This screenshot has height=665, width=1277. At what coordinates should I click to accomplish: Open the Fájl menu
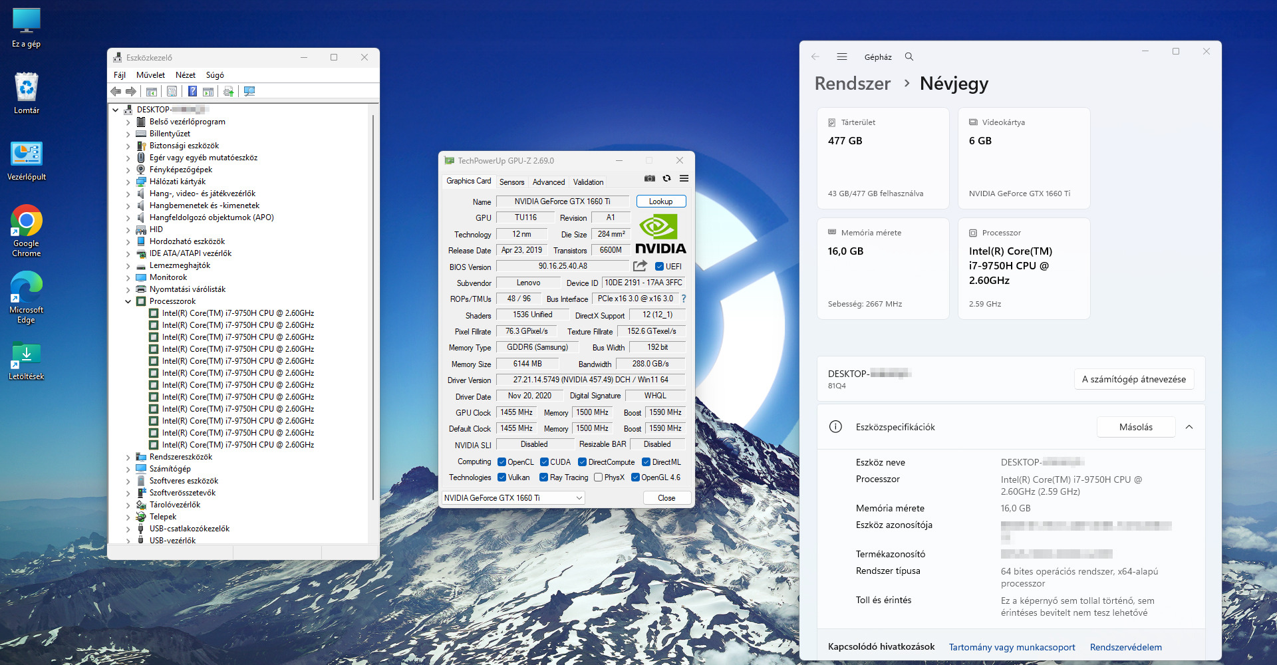[x=120, y=75]
